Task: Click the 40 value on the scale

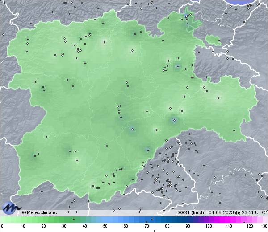Action: click(84, 226)
